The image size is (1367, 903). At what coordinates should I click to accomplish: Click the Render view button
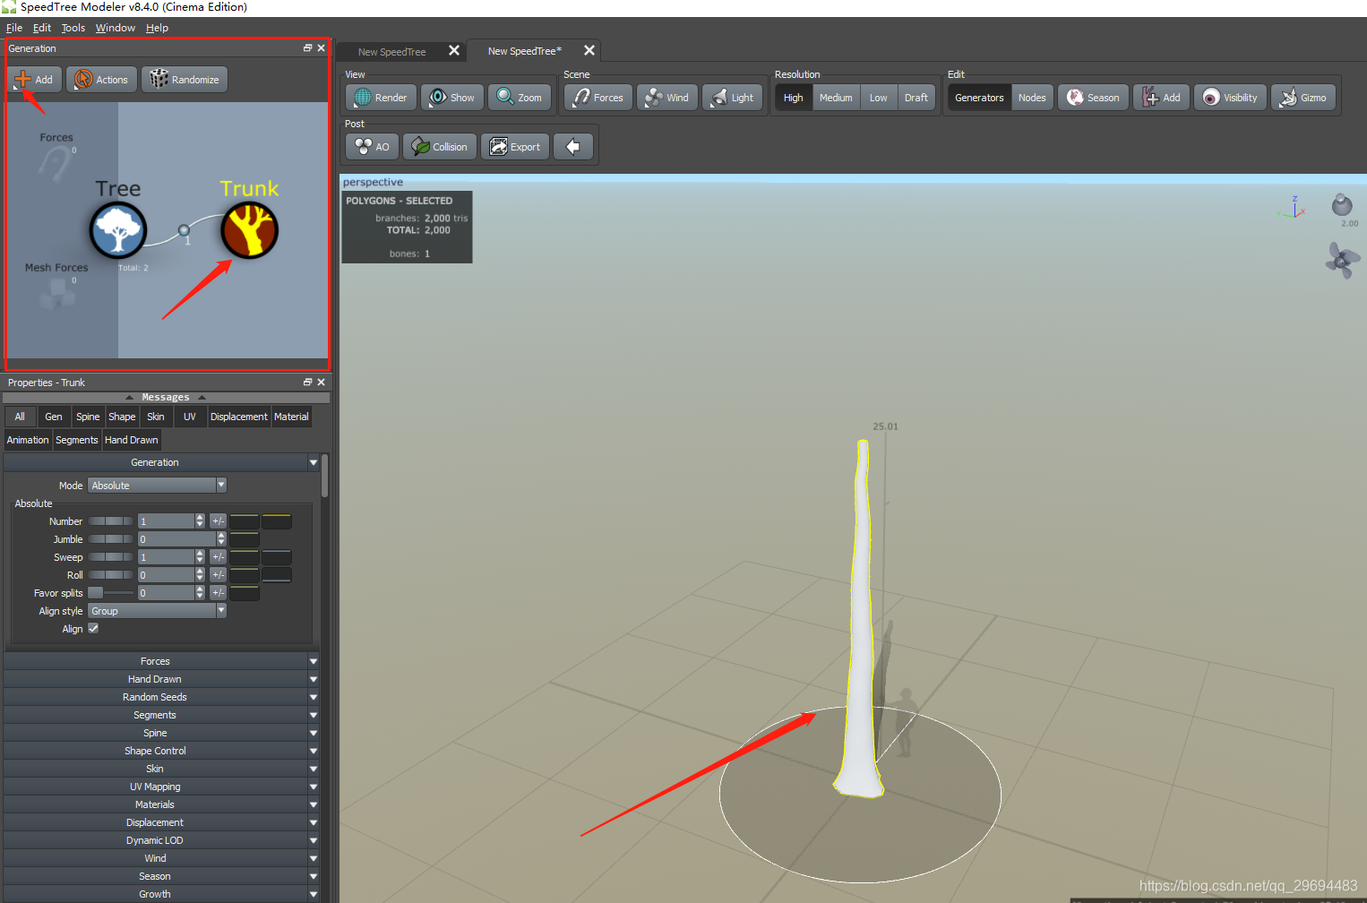click(381, 98)
